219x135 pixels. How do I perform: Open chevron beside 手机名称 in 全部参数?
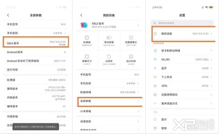(x=65, y=33)
